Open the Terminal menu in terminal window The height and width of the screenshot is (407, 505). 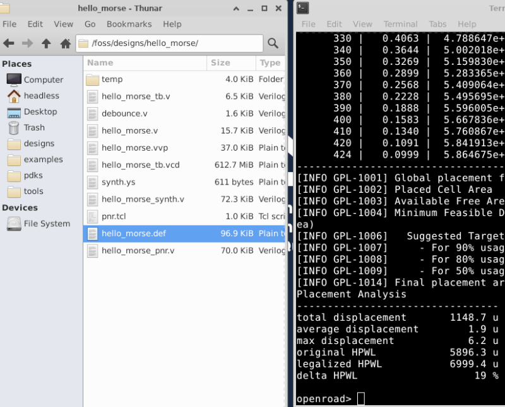[400, 24]
